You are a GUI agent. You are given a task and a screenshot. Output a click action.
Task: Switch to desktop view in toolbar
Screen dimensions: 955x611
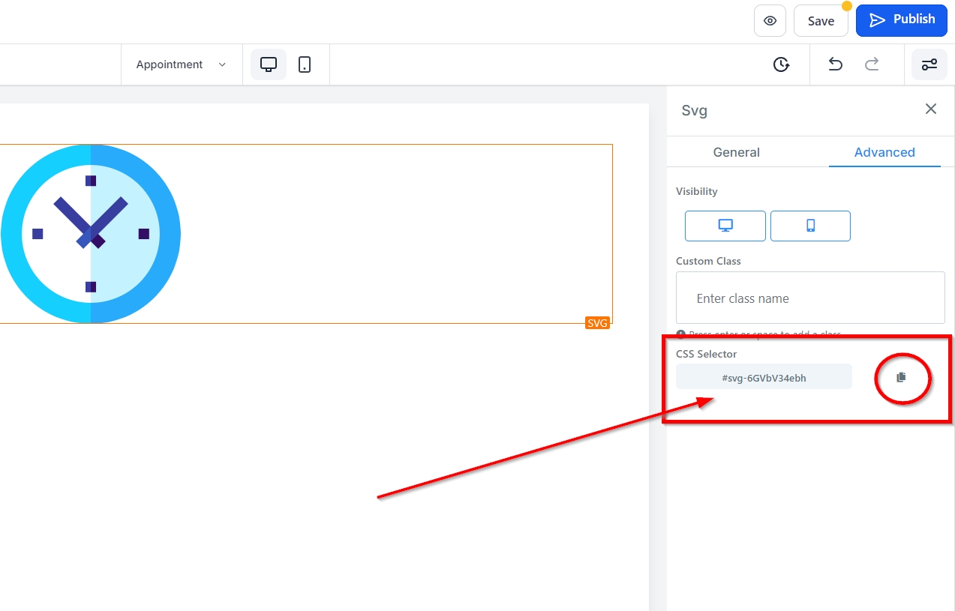[x=269, y=64]
